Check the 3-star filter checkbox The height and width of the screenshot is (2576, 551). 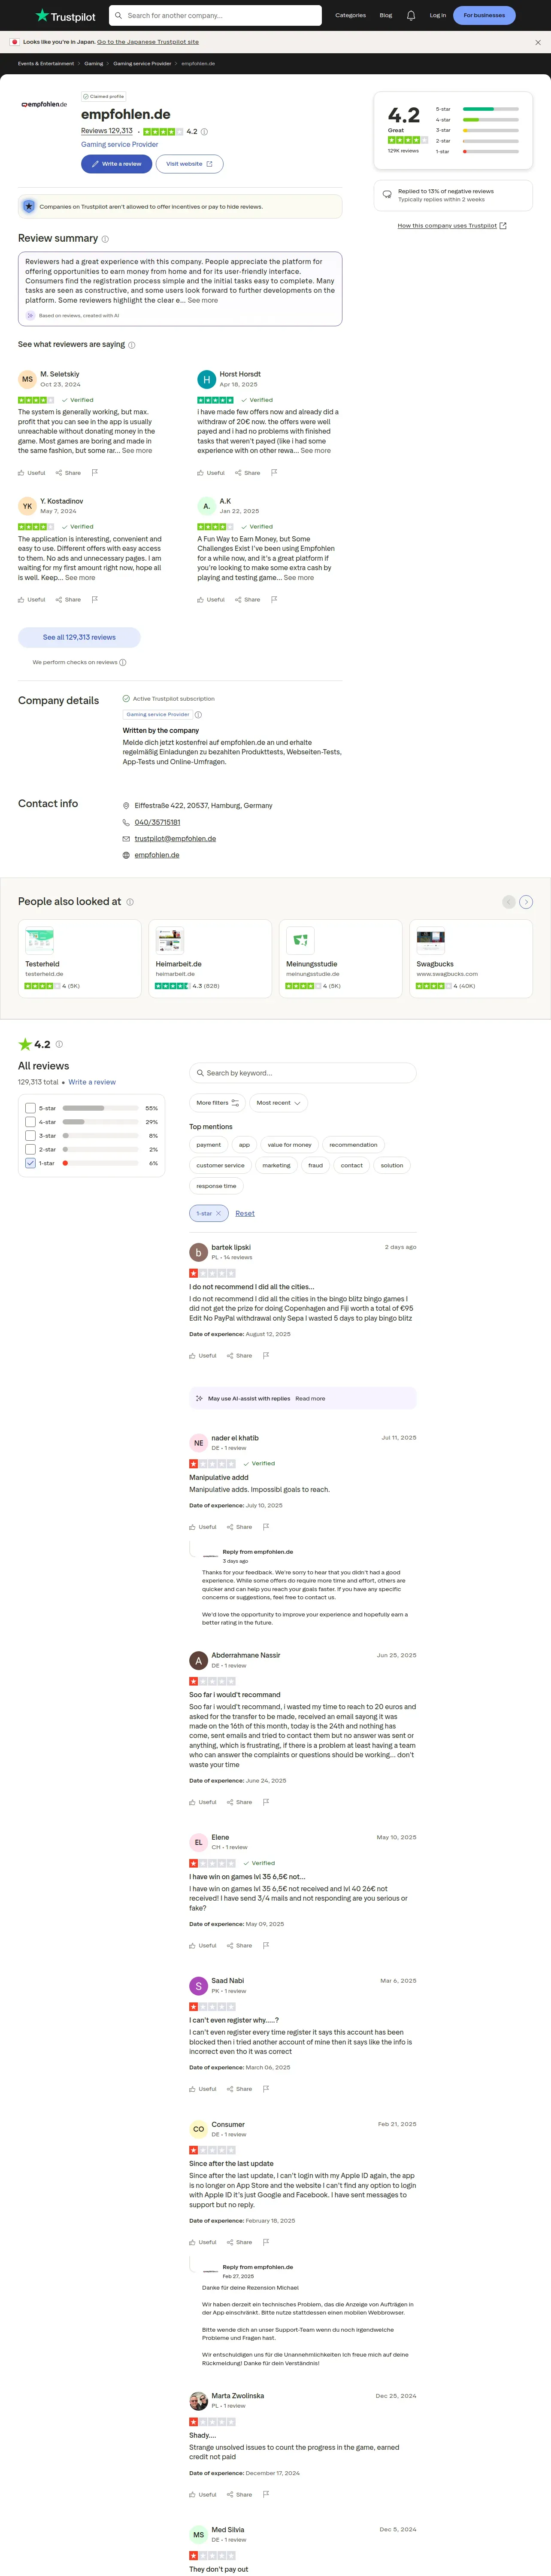pos(30,1136)
